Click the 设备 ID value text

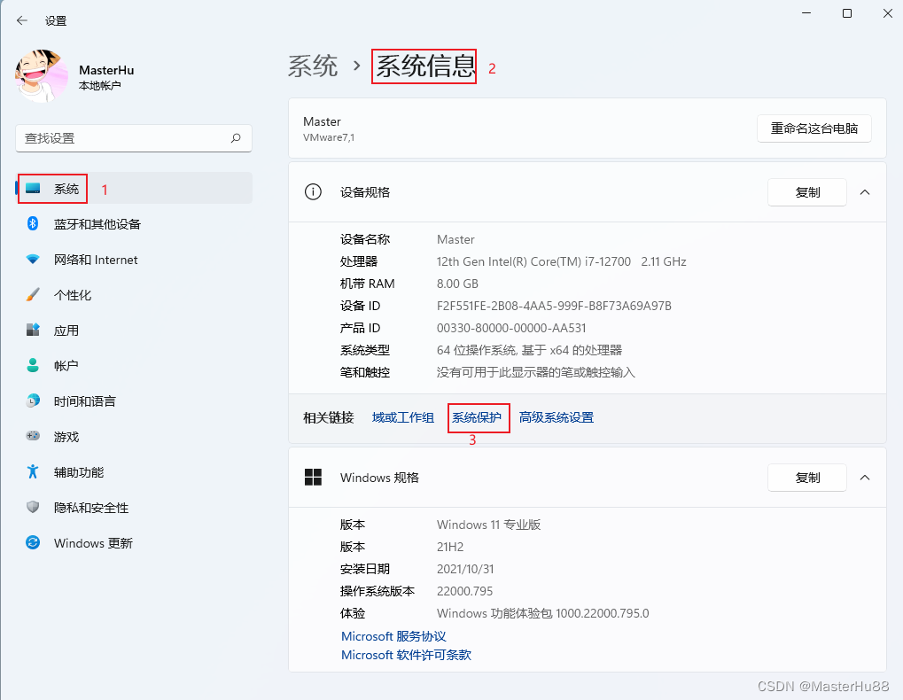pyautogui.click(x=554, y=306)
